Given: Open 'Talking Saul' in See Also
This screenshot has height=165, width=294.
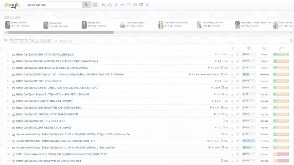Looking at the screenshot, I should (94, 23).
